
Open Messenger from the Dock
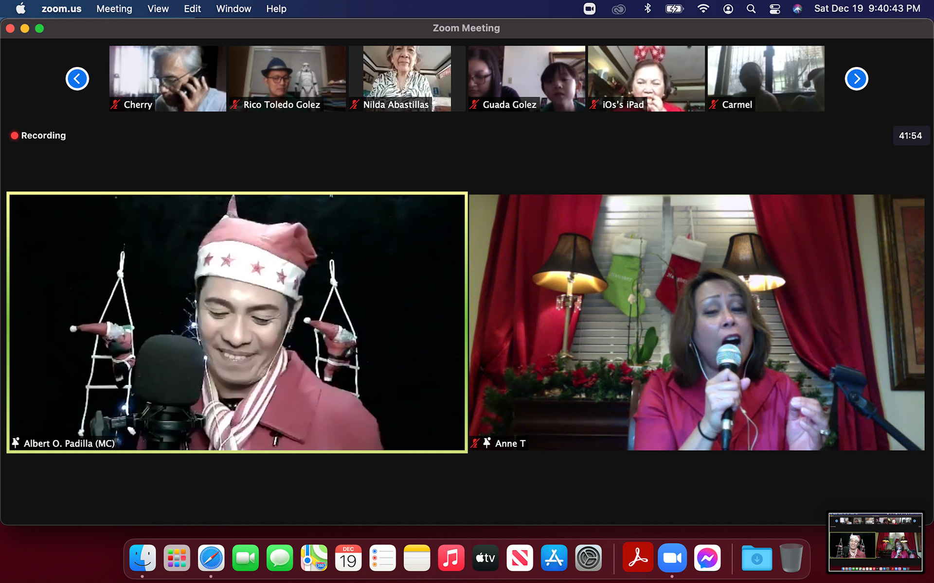[x=707, y=558]
